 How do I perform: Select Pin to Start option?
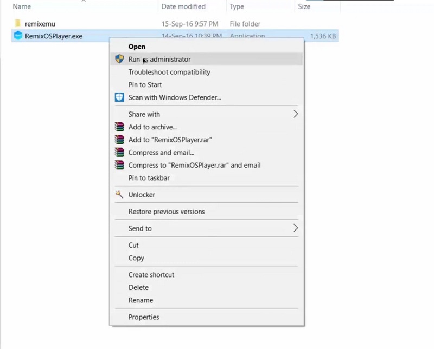[x=145, y=85]
